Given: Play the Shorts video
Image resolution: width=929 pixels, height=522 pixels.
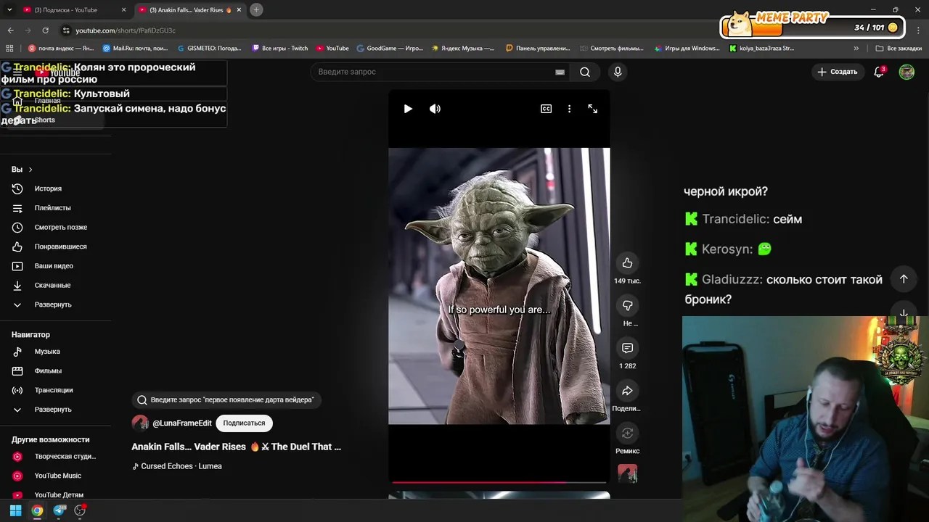Looking at the screenshot, I should [x=408, y=109].
